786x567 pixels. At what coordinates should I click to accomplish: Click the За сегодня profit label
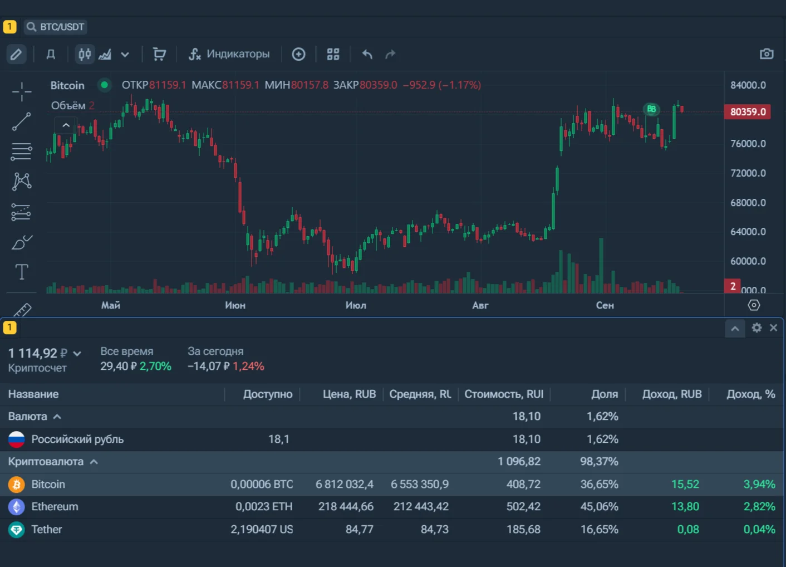click(215, 351)
